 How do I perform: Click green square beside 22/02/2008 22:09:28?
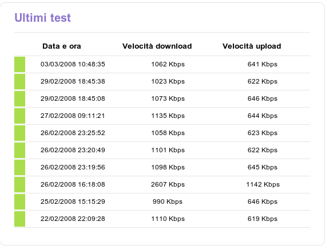tap(19, 219)
